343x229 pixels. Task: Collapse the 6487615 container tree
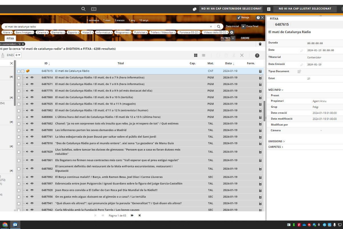click(x=23, y=71)
